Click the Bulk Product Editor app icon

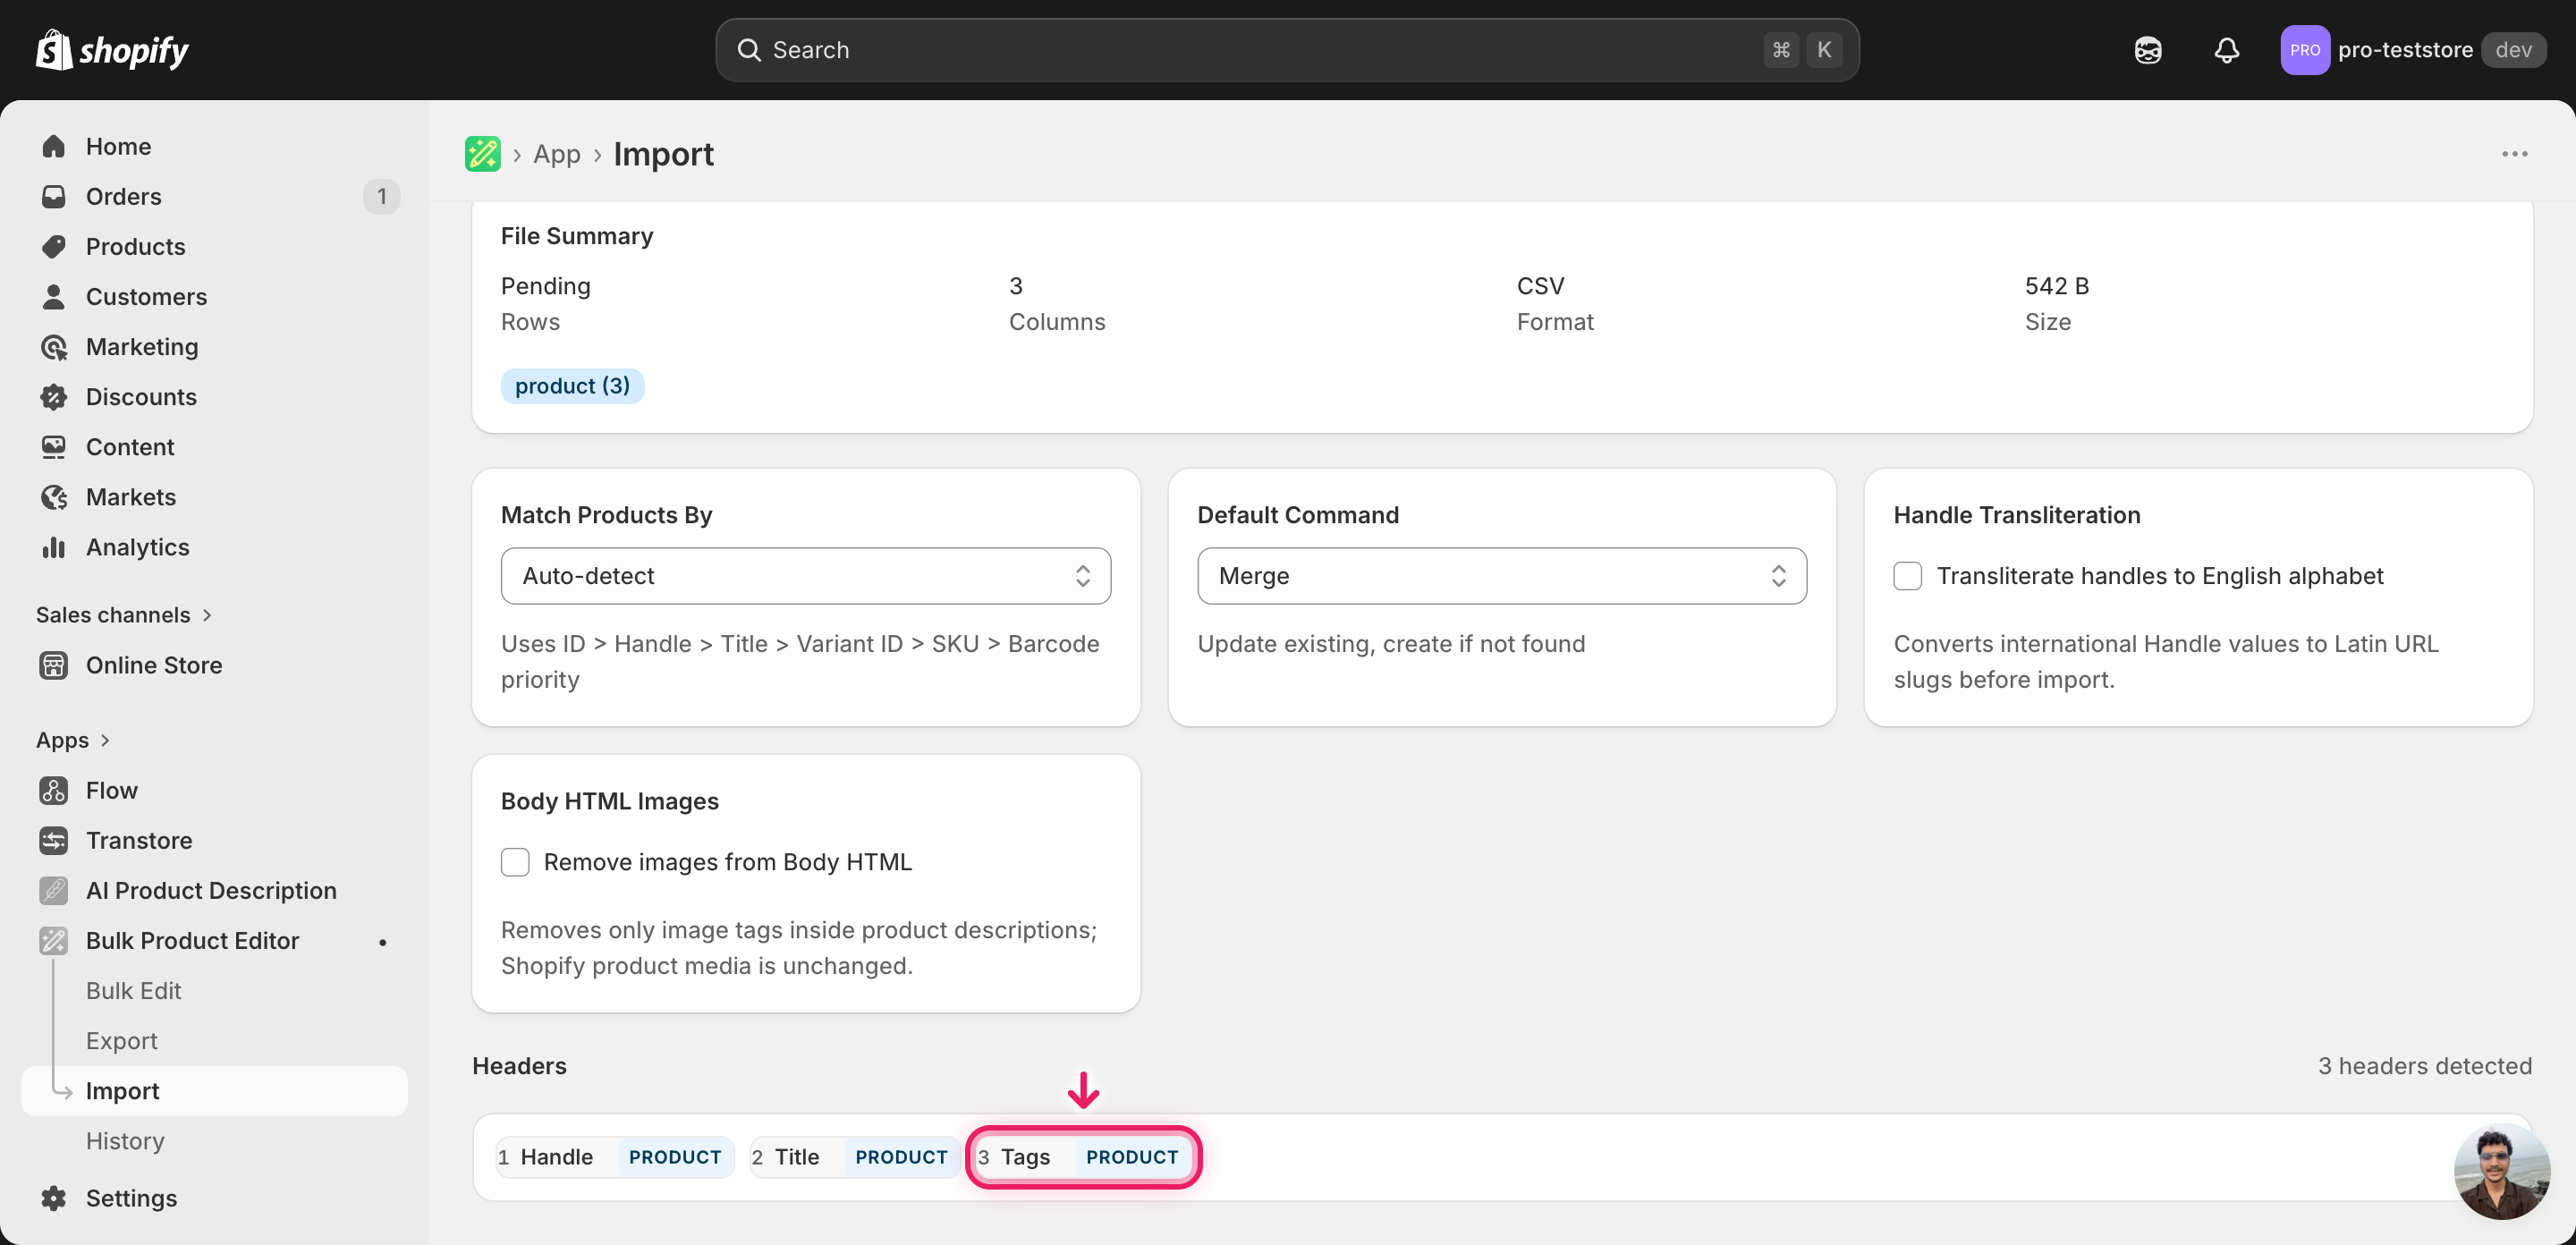(x=54, y=939)
